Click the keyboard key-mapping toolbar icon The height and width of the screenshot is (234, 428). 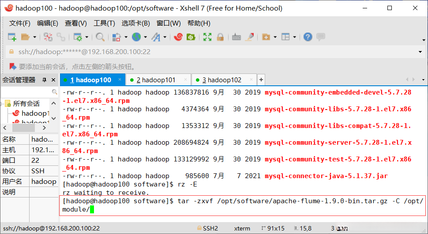click(x=237, y=37)
